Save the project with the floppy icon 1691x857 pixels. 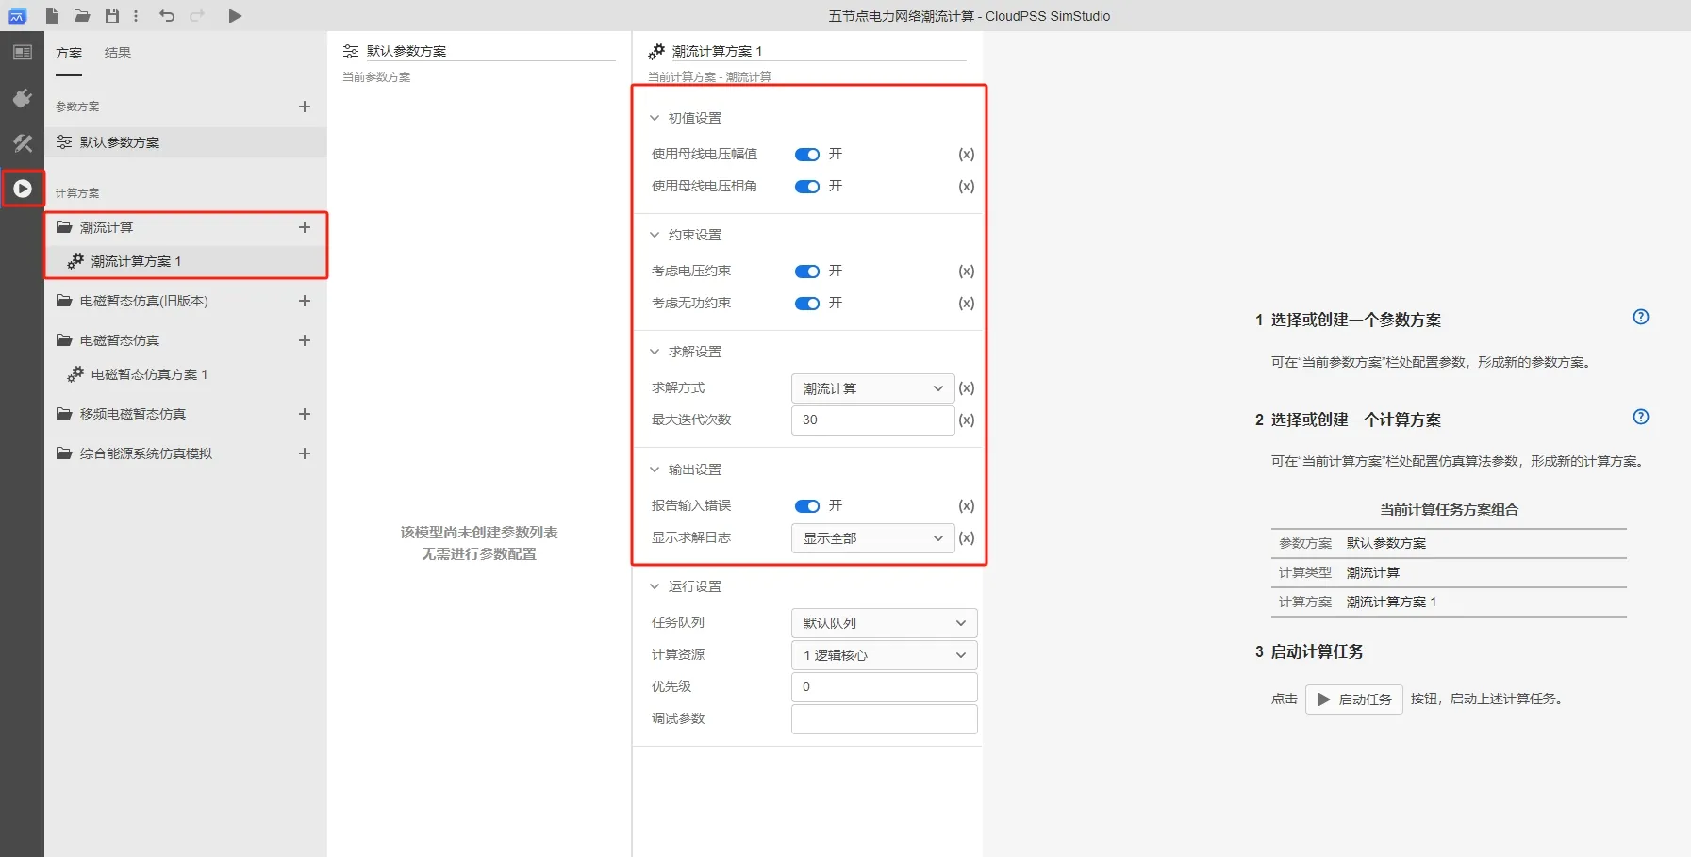tap(112, 15)
